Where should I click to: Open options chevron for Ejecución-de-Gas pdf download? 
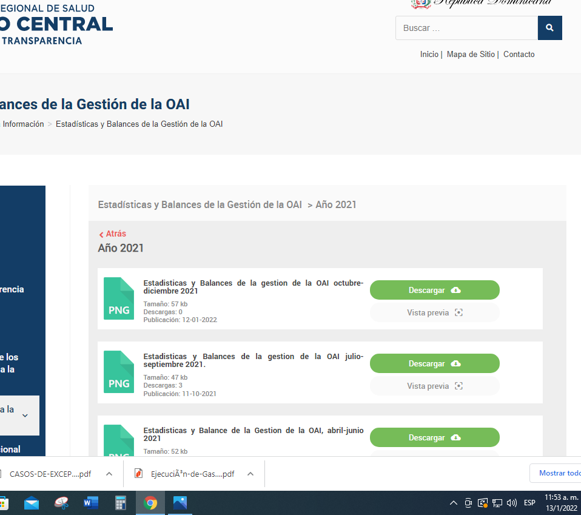point(250,474)
